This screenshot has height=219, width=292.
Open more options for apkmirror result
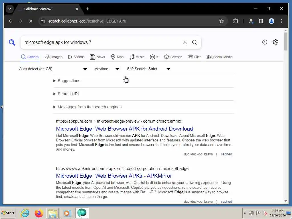[x=217, y=202]
